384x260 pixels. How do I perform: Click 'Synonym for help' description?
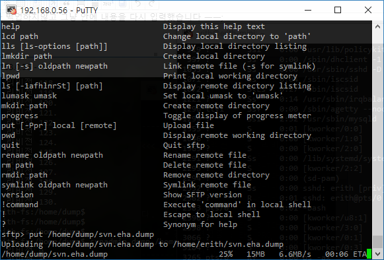pos(200,224)
